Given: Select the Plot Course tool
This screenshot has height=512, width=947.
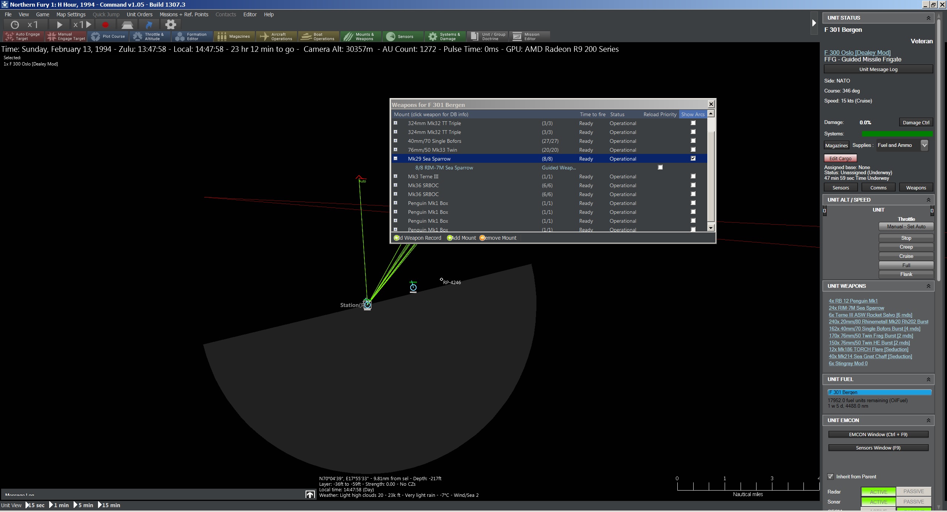Looking at the screenshot, I should 108,36.
